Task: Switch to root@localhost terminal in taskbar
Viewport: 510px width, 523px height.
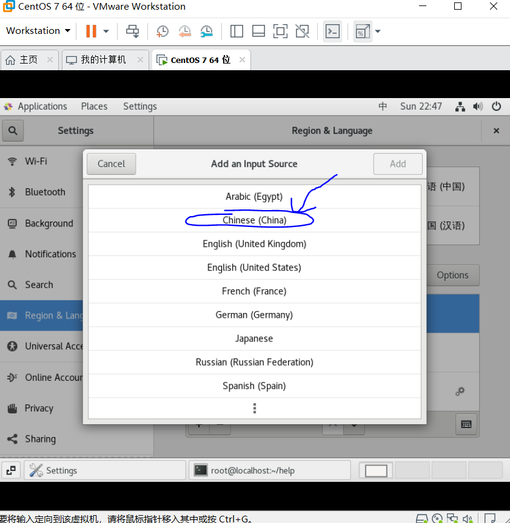Action: pos(270,470)
